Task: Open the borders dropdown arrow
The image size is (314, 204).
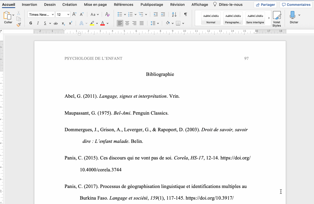Action: click(x=183, y=24)
